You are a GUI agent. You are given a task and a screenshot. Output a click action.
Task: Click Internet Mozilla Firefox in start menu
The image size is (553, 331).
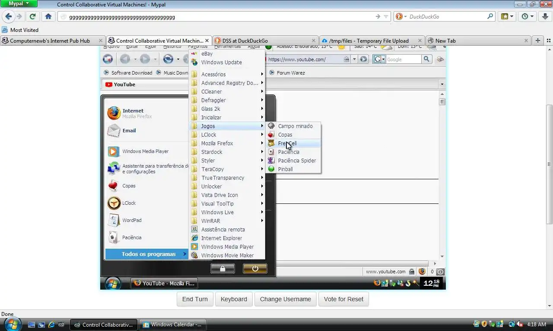147,113
